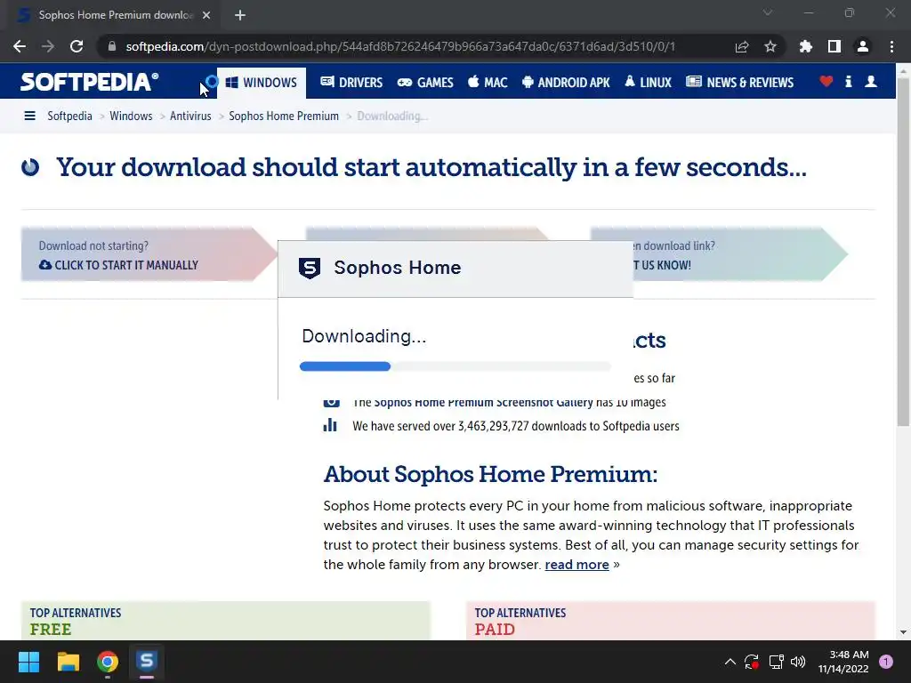Click the Softpedia logo

click(x=90, y=82)
